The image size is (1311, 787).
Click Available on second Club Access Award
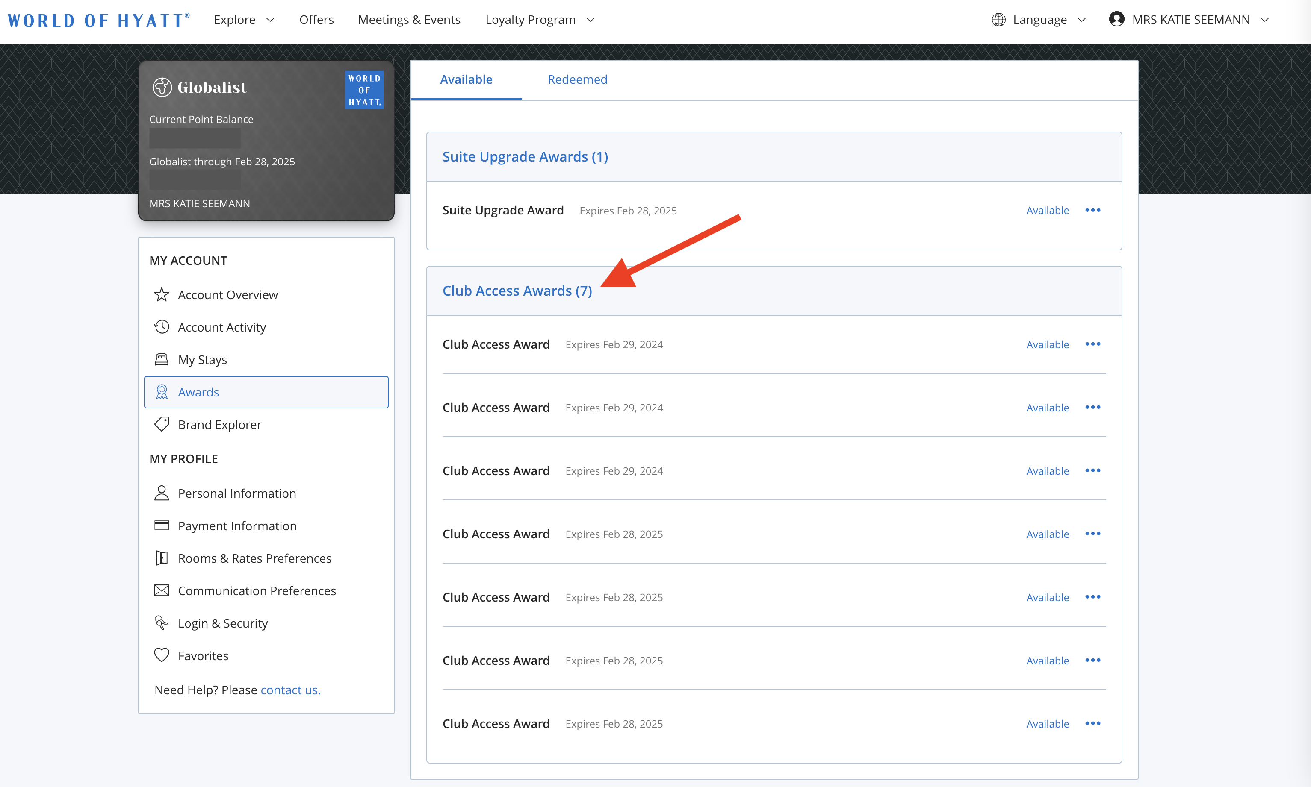click(x=1047, y=407)
